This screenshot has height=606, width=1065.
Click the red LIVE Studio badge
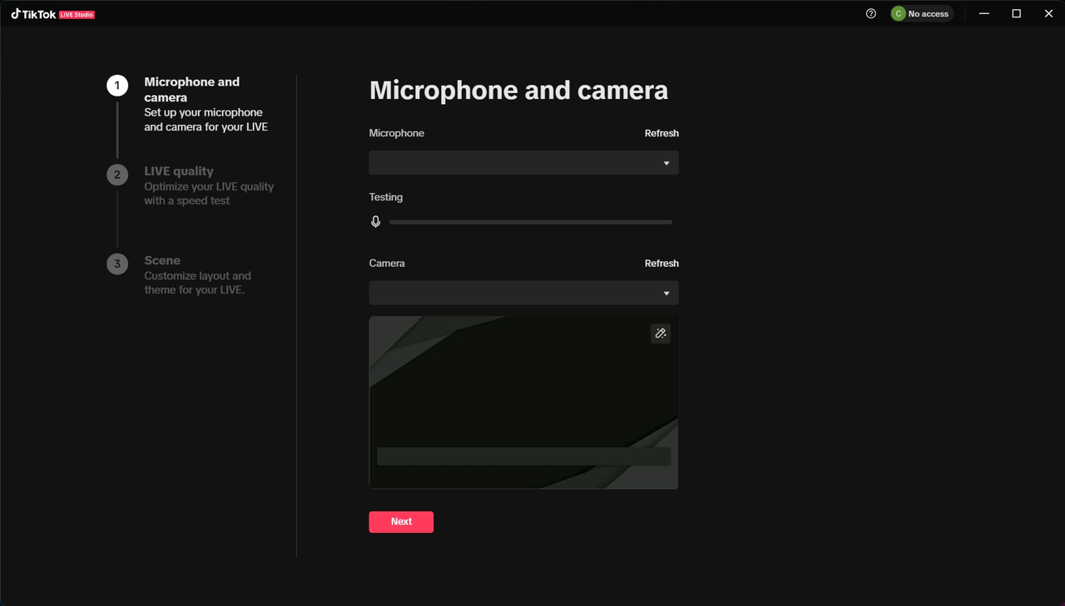coord(77,14)
